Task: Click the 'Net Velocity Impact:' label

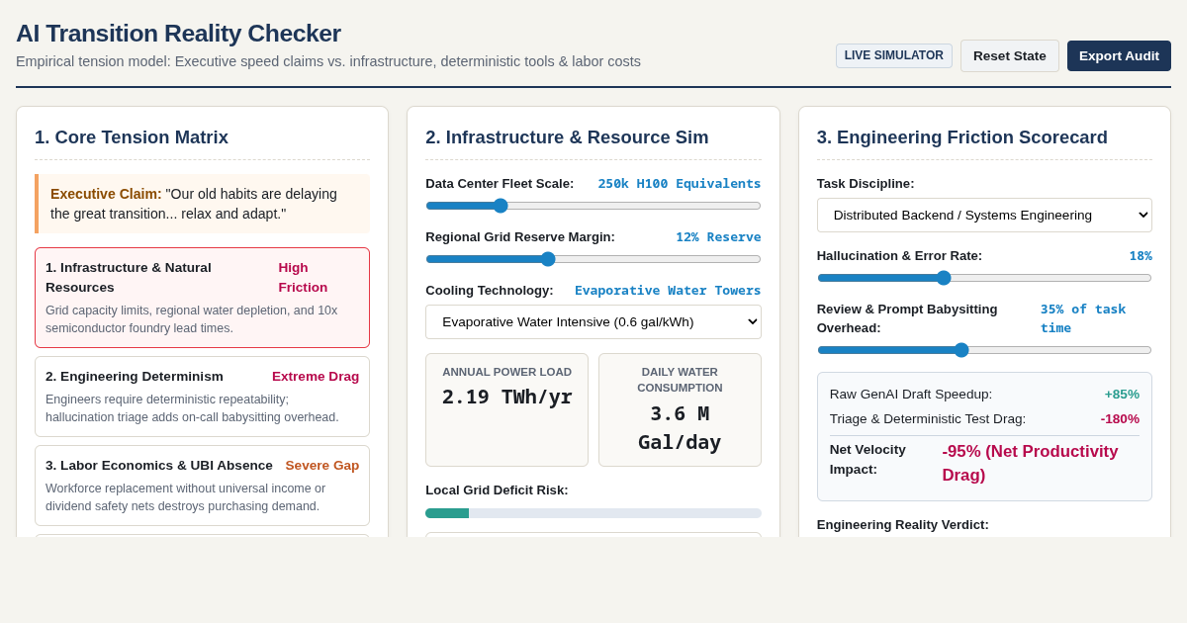Action: tap(867, 459)
